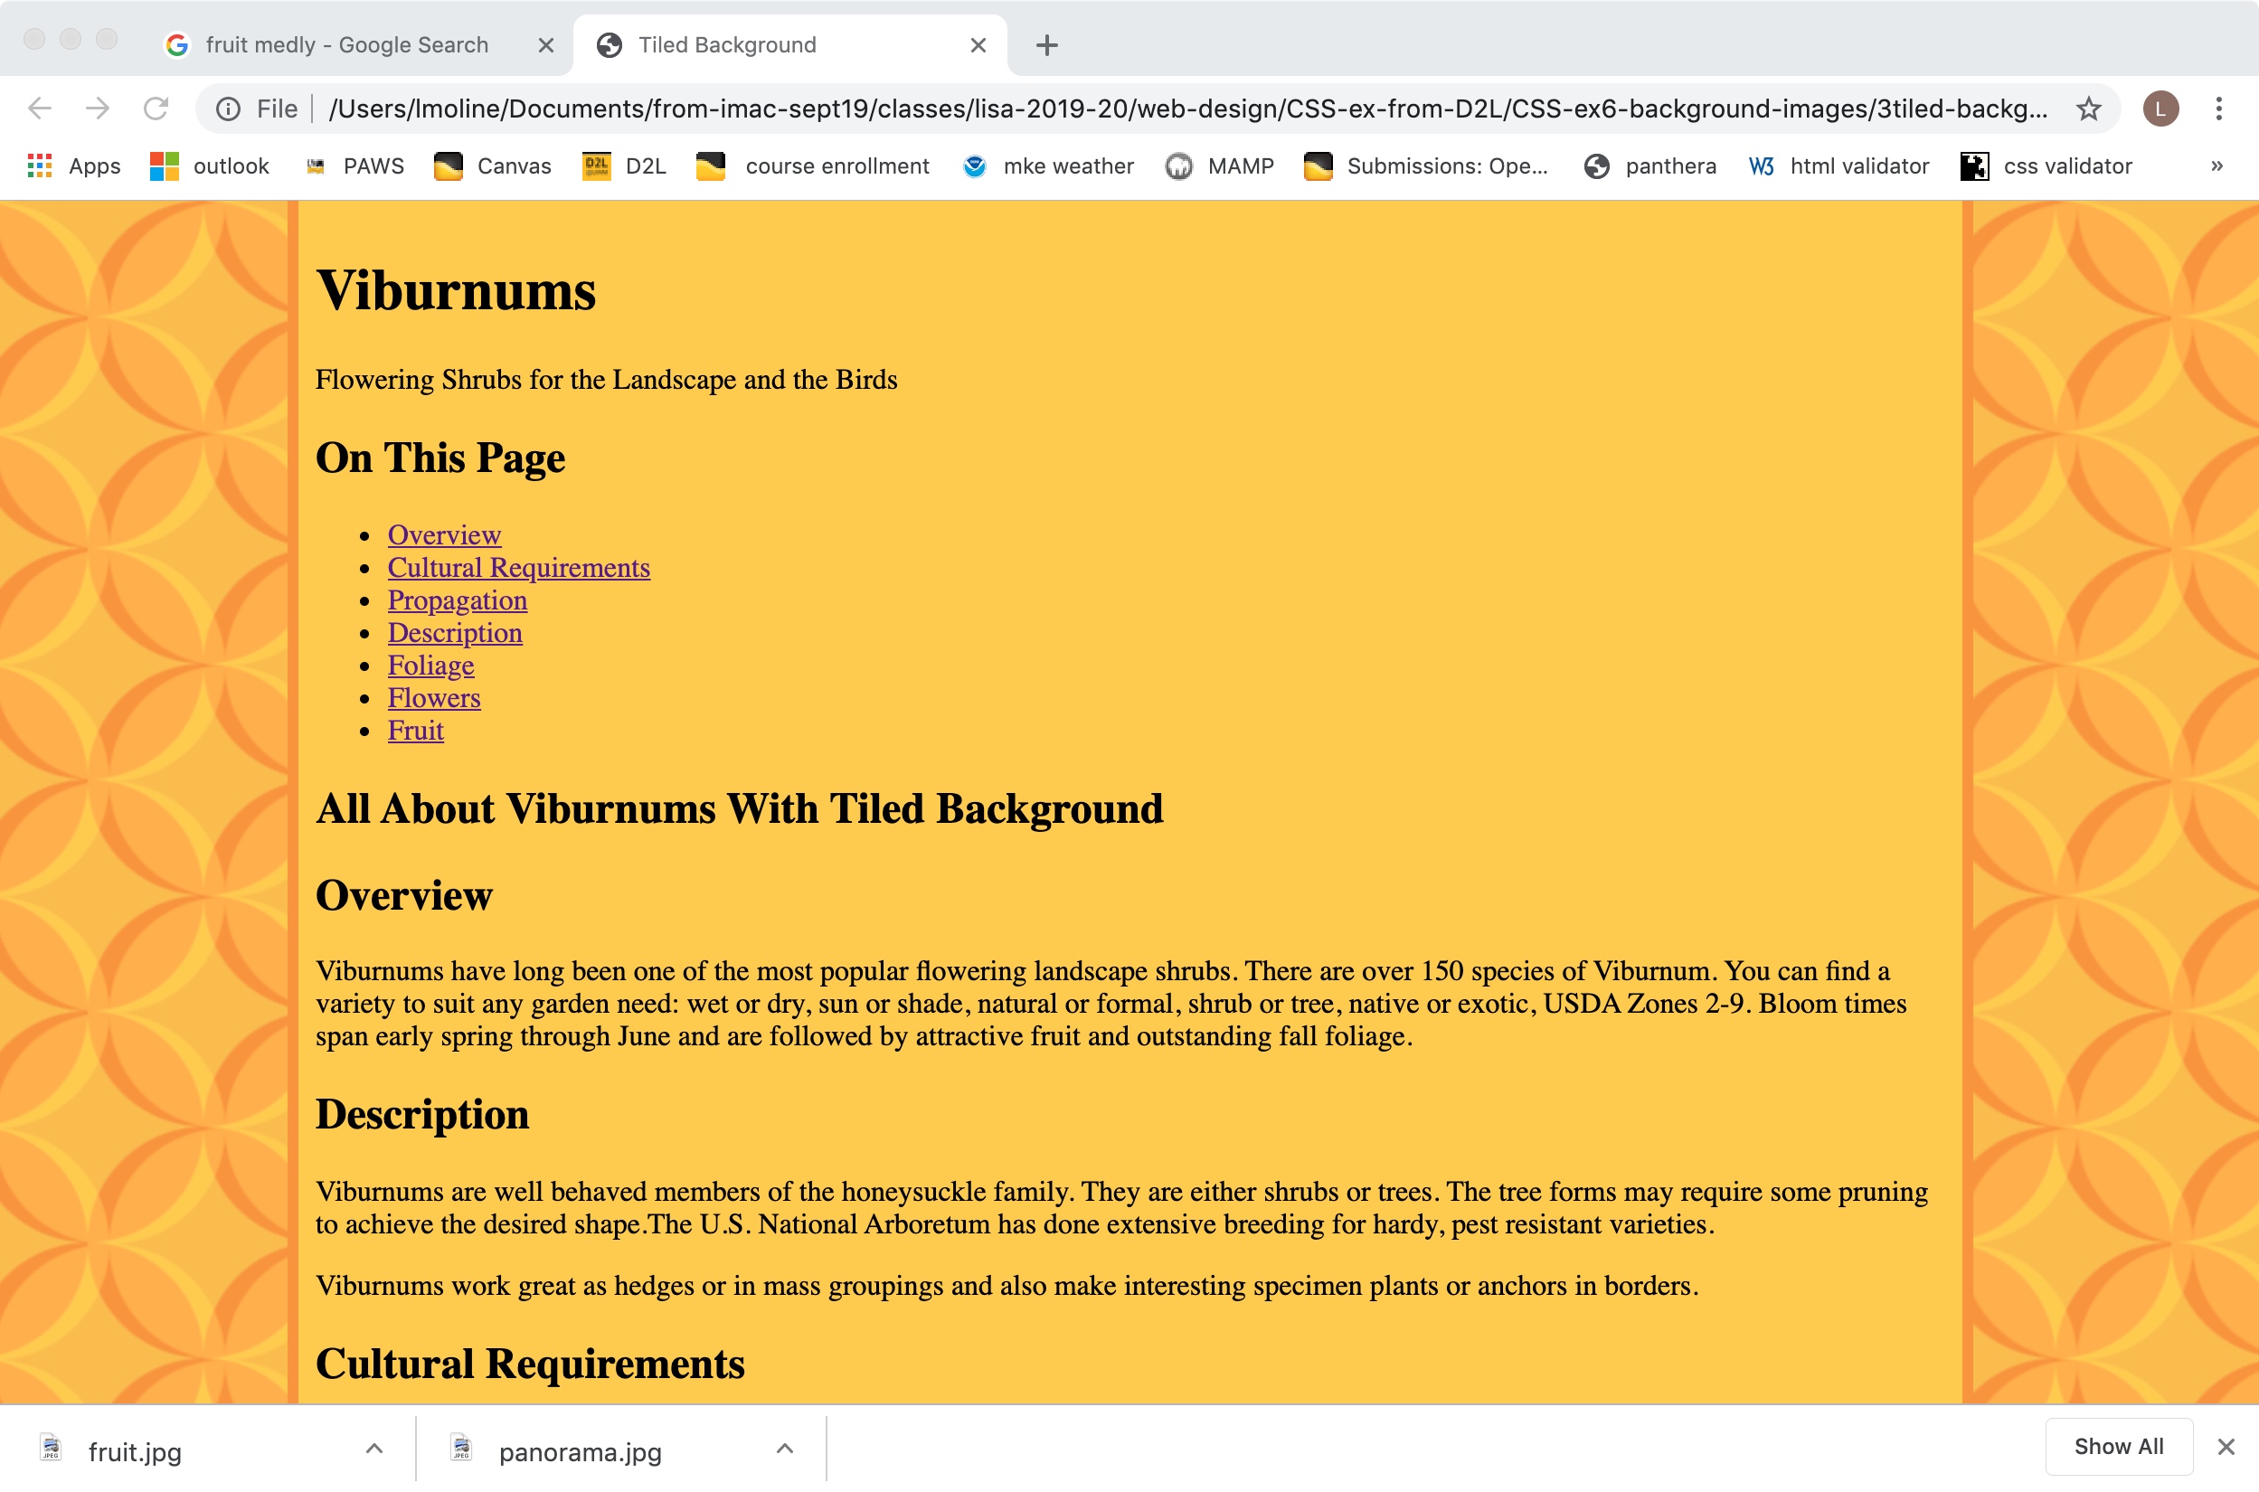Close the Tiled Background tab
2259x1492 pixels.
point(978,44)
